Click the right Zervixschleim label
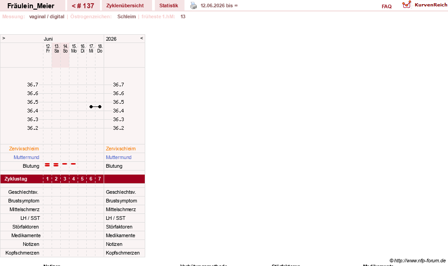The height and width of the screenshot is (266, 448). [121, 149]
